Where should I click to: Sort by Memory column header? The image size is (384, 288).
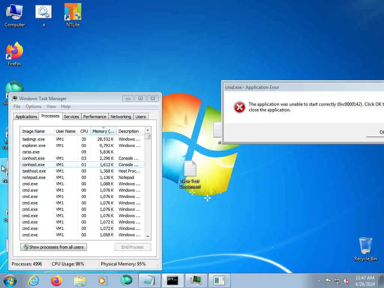pyautogui.click(x=103, y=131)
